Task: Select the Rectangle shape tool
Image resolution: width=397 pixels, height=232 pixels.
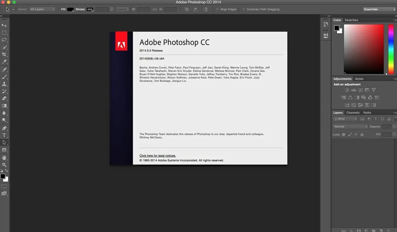Action: click(x=4, y=150)
